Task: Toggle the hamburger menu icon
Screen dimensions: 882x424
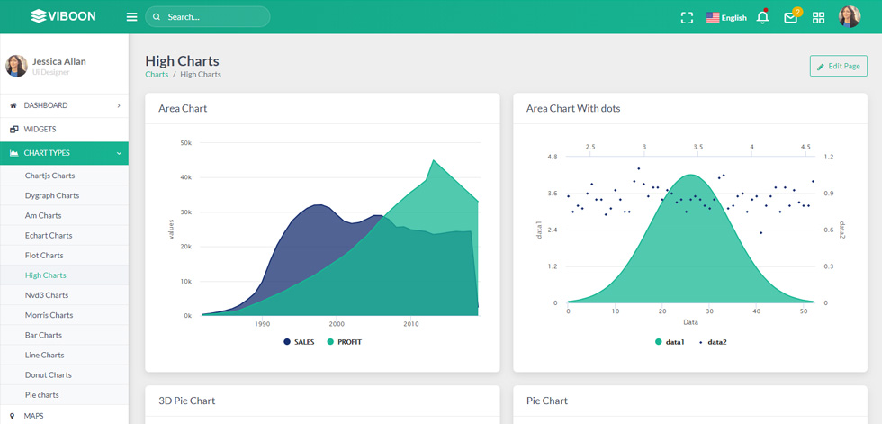Action: [131, 17]
